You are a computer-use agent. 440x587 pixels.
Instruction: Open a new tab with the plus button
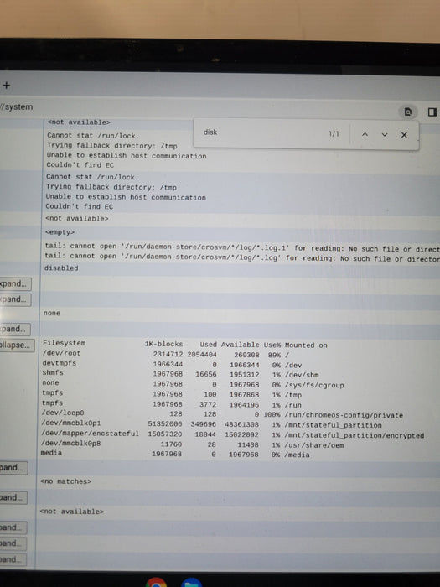[6, 86]
